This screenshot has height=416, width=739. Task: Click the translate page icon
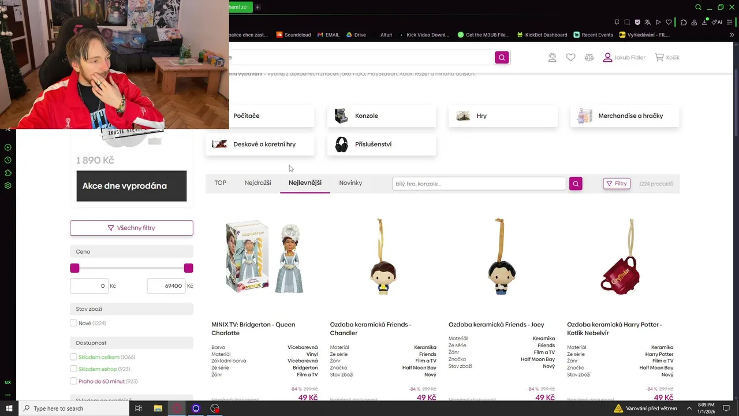(648, 22)
